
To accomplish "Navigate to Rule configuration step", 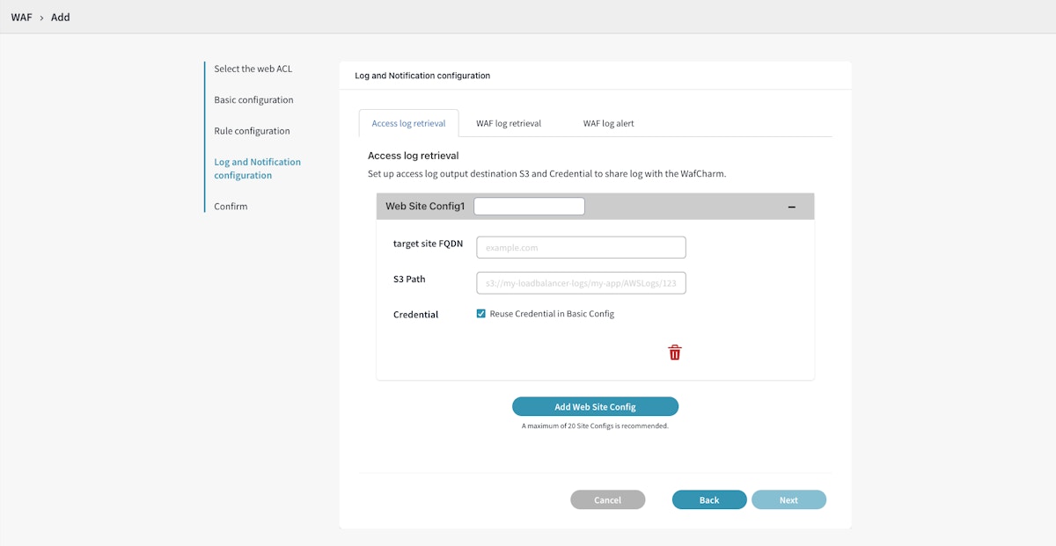I will [252, 131].
